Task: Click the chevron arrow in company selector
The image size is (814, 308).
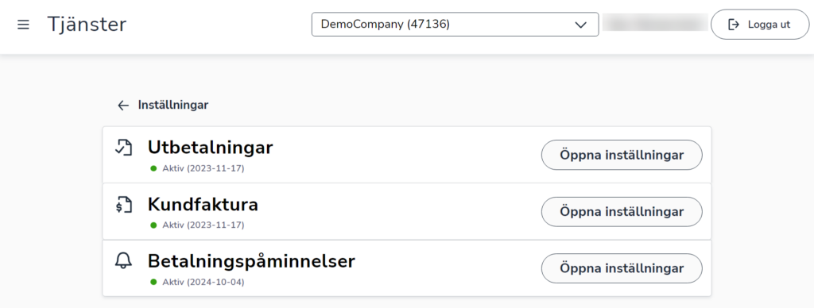Action: click(x=581, y=25)
